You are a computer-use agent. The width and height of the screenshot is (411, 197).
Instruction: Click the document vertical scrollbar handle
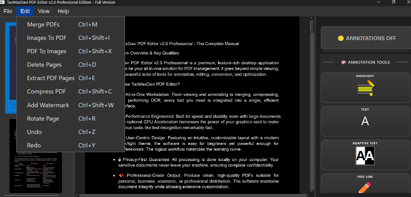(x=312, y=26)
